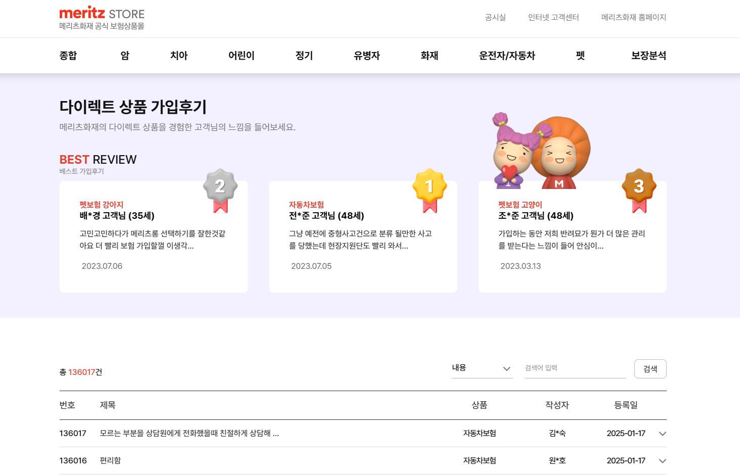
Task: Open the 정기 menu
Action: tap(304, 56)
